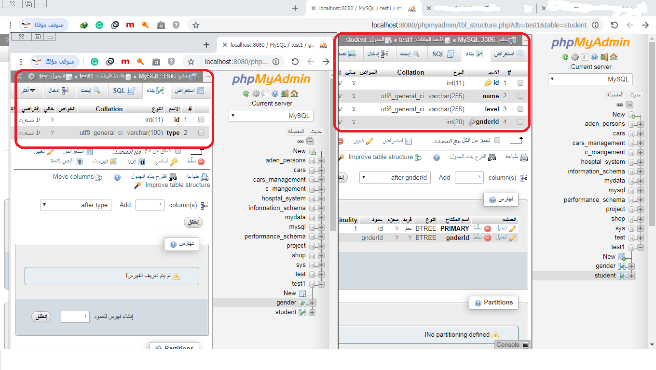This screenshot has width=656, height=370.
Task: Open phpMyAdmin home icon in student window
Action: [x=614, y=57]
